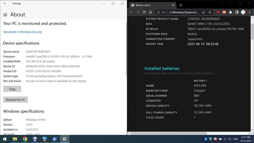Select Device ID FE846204 value
This screenshot has width=254, height=143.
pos(53,66)
